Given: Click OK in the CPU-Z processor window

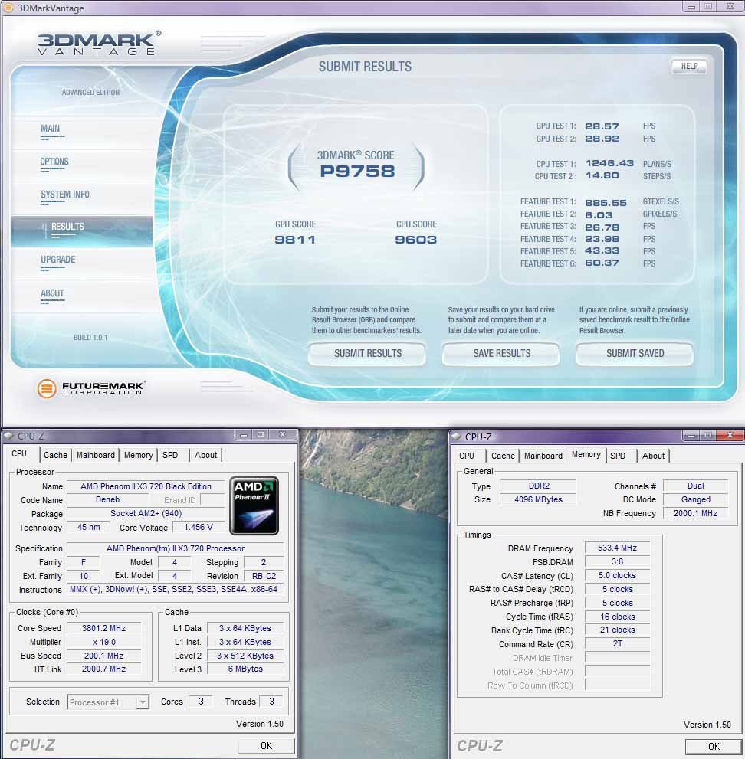Looking at the screenshot, I should click(266, 745).
